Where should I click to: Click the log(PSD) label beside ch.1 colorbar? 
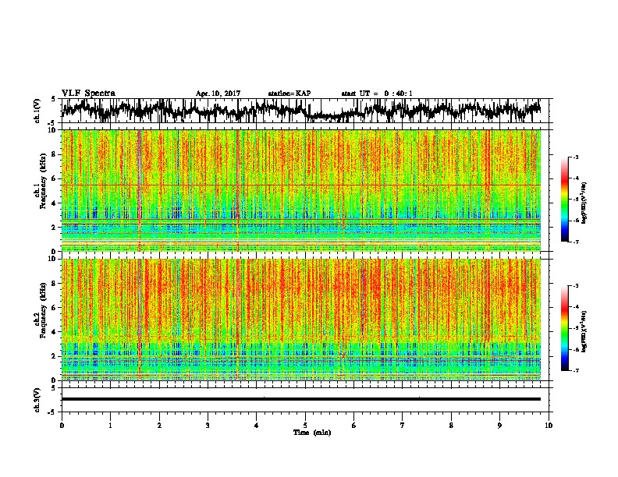[584, 203]
